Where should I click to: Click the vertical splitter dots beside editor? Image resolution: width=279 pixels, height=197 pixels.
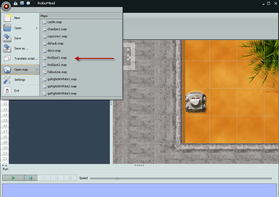[x=111, y=102]
